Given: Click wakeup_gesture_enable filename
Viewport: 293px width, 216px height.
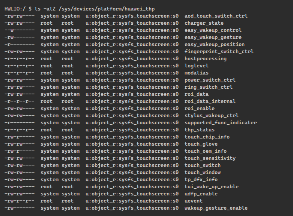Looking at the screenshot, I should 216,208.
